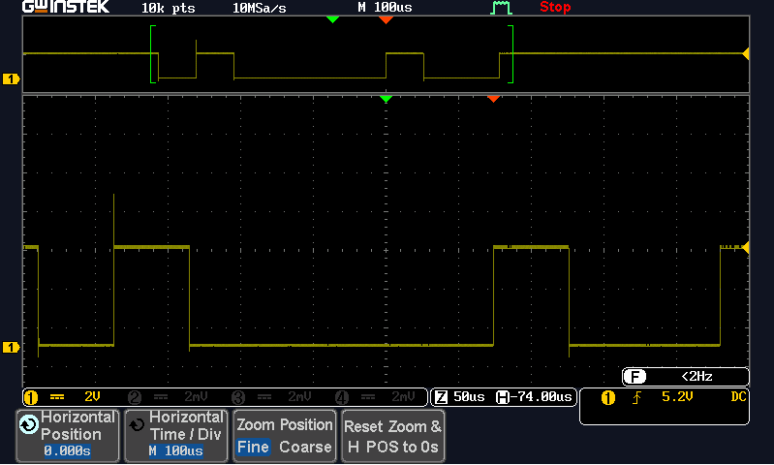Click the rising edge trigger icon
The image size is (774, 465).
636,397
